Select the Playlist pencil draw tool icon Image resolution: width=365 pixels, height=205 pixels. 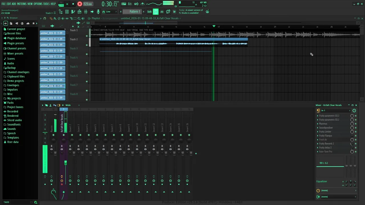(x=51, y=19)
